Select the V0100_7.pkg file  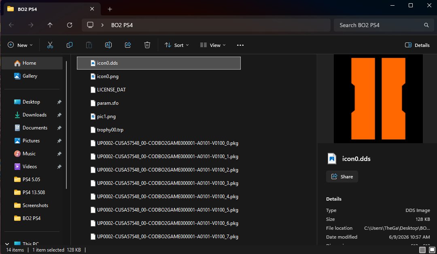pos(159,237)
